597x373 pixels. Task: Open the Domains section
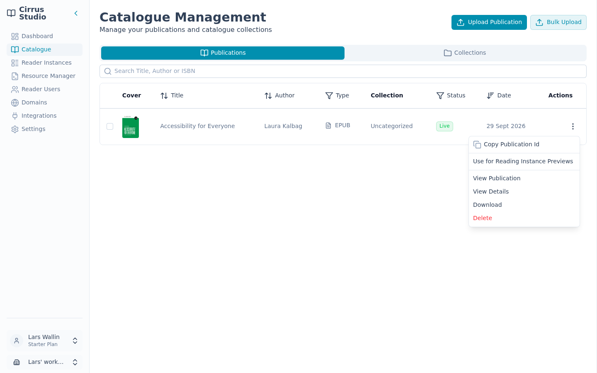[44, 102]
